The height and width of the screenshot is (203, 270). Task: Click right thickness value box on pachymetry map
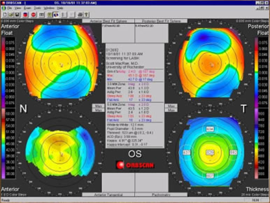click(233, 152)
